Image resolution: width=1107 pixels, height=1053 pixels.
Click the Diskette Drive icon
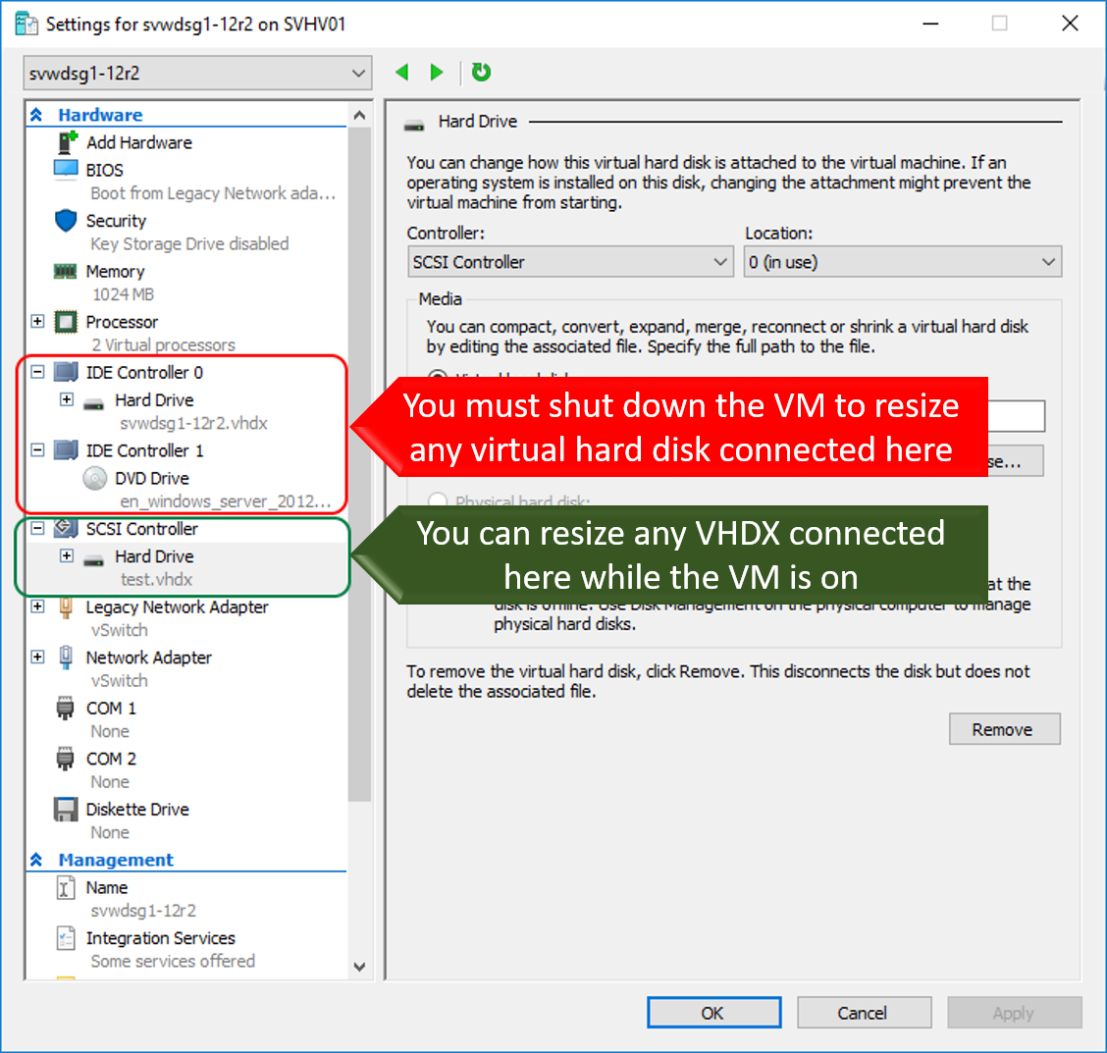[65, 809]
